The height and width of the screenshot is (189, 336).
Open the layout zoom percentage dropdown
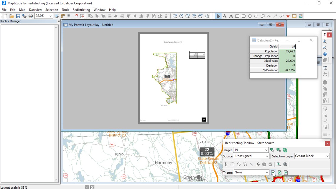[51, 16]
